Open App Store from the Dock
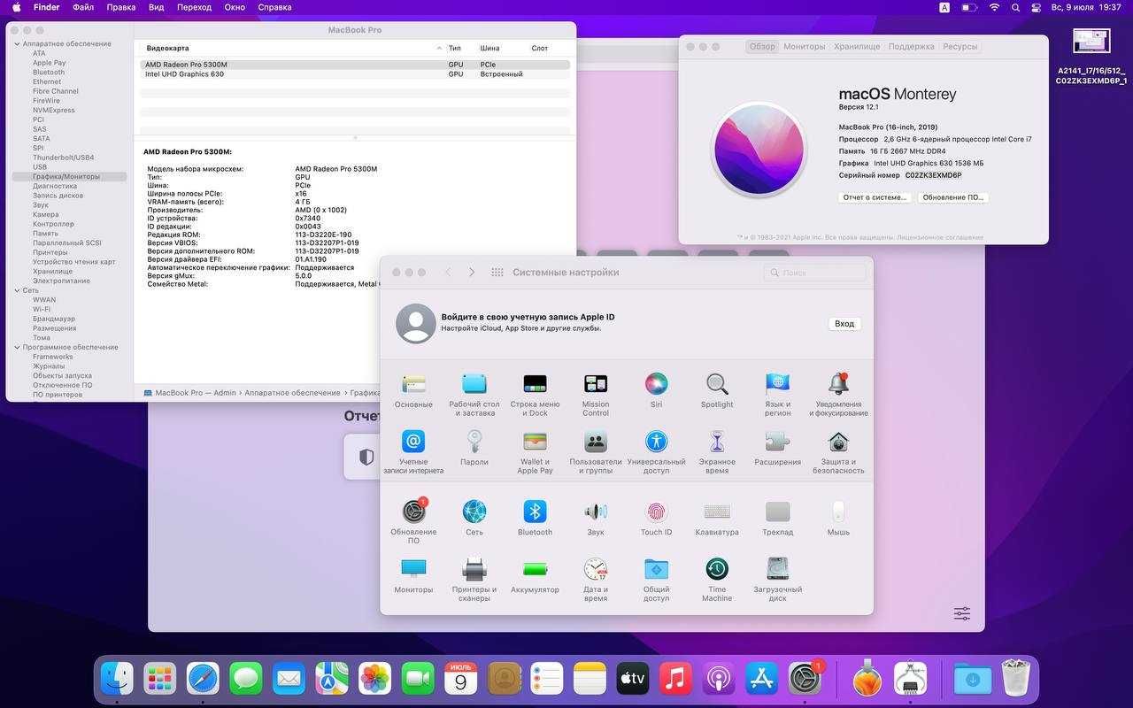1133x708 pixels. (761, 679)
